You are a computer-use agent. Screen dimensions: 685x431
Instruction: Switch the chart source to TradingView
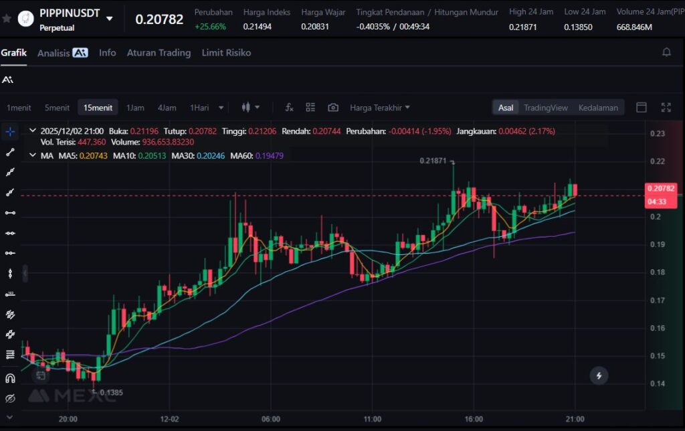[545, 108]
